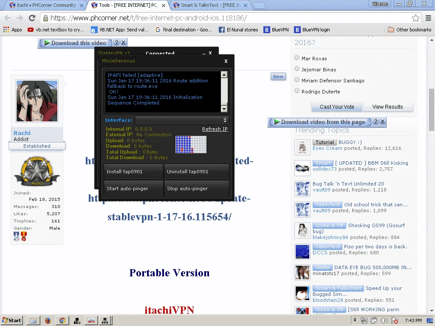This screenshot has width=435, height=326.
Task: Open Firefox from the taskbar
Action: [x=48, y=321]
